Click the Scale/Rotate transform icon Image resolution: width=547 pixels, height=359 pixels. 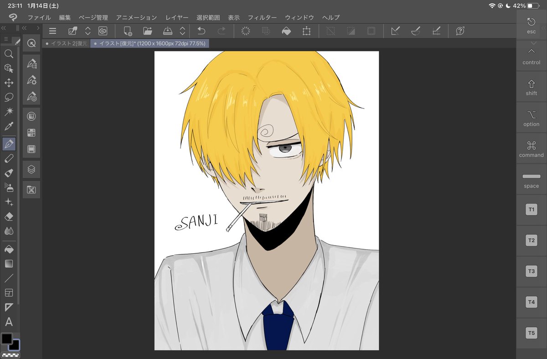[306, 31]
